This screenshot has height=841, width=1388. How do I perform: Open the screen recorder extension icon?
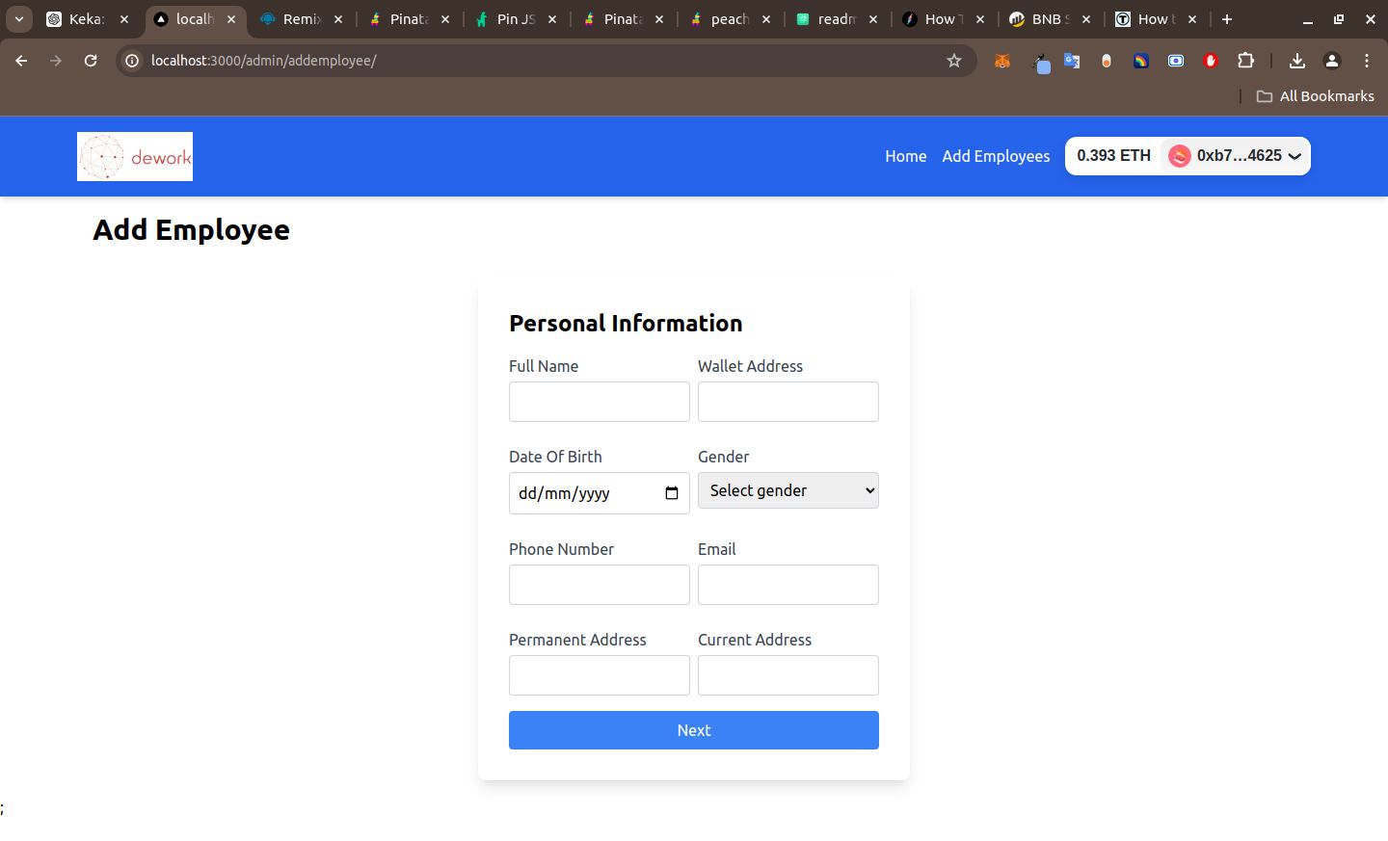1176,61
